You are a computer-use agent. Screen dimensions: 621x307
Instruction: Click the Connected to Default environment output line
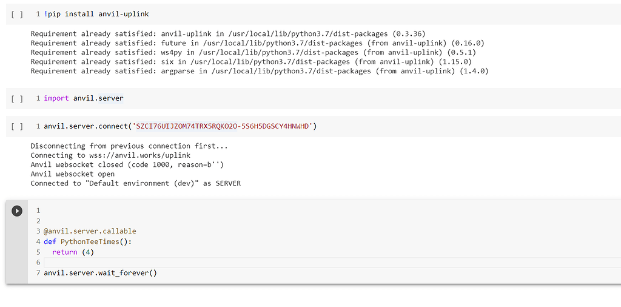click(x=135, y=183)
